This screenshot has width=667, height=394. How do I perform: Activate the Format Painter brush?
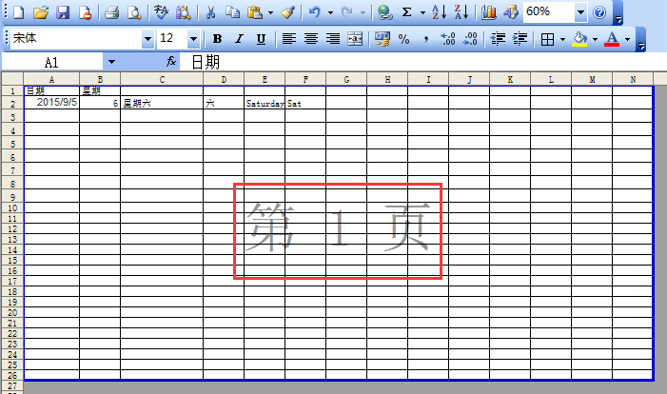tap(288, 12)
